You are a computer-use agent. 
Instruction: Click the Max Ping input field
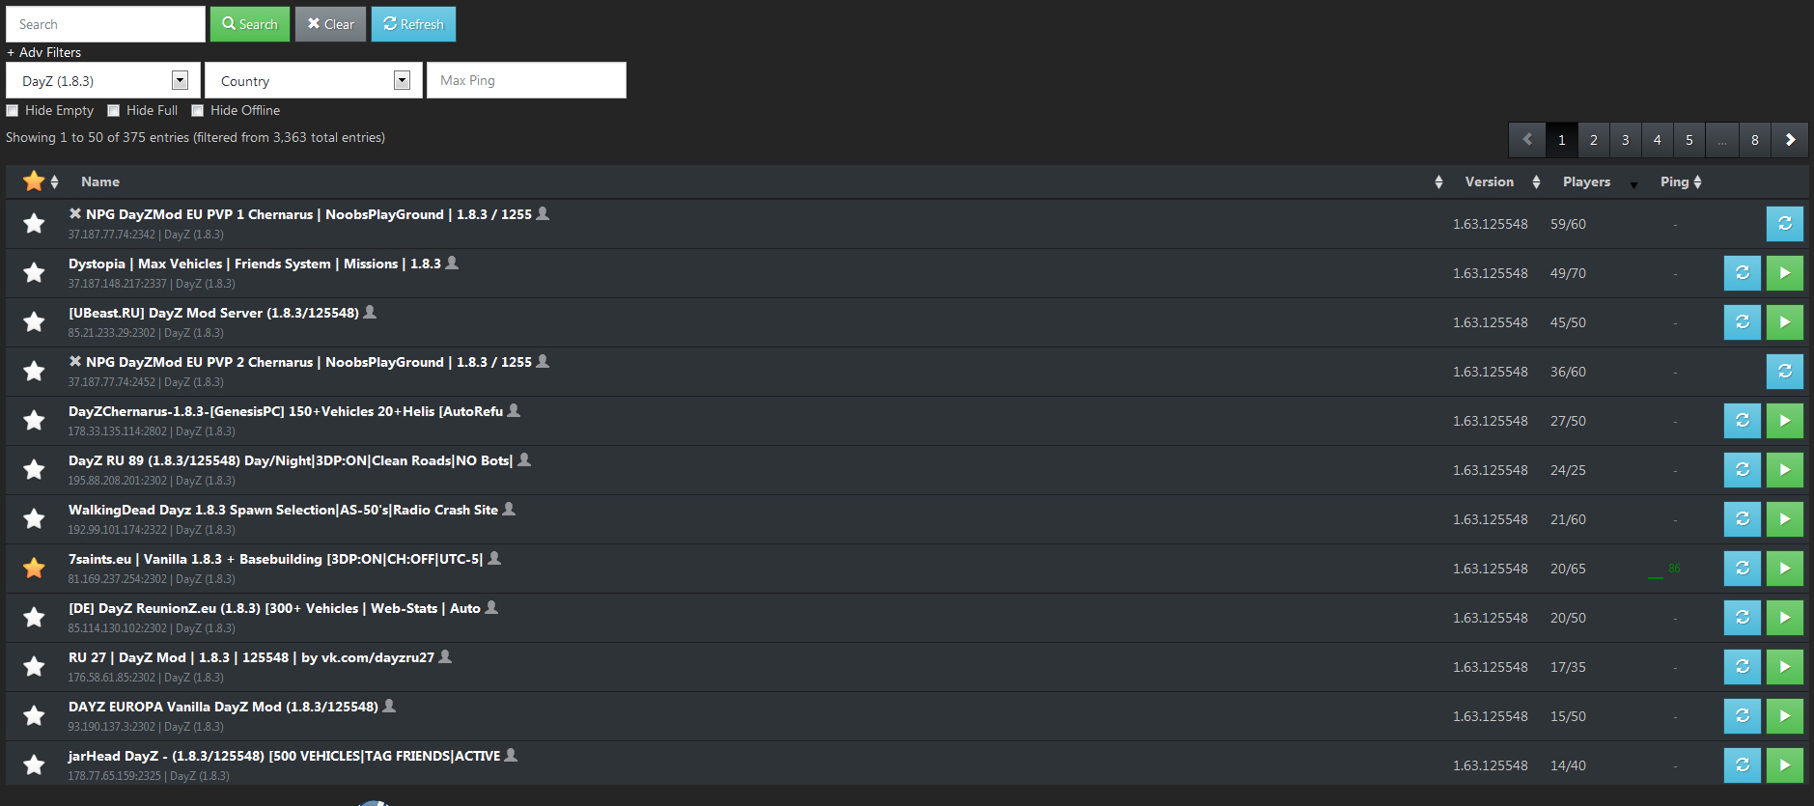point(527,80)
